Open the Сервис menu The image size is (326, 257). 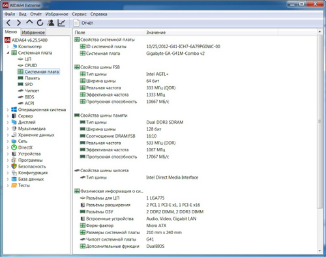click(x=80, y=14)
